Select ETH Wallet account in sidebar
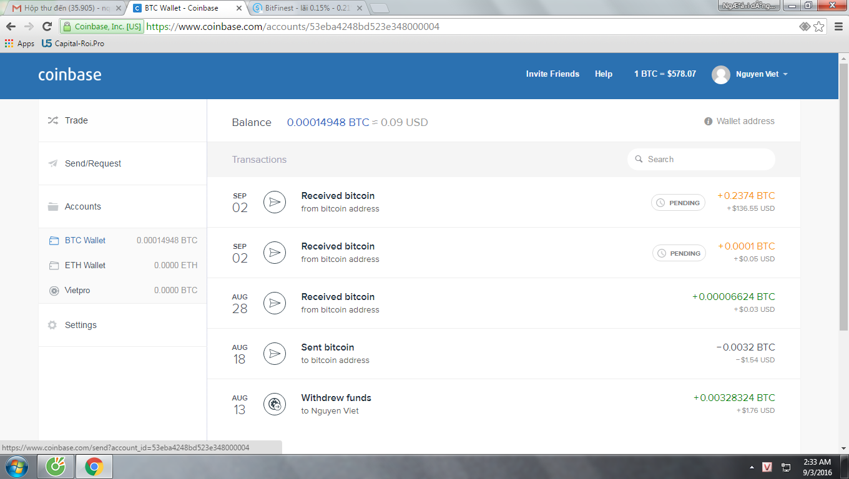Image resolution: width=849 pixels, height=479 pixels. coord(122,265)
